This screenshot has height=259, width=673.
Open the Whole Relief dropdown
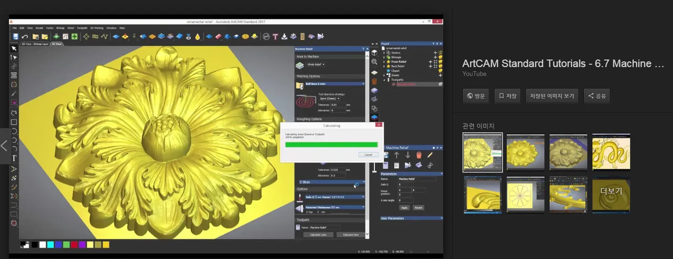315,64
